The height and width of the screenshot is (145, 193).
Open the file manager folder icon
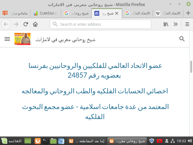(53, 141)
